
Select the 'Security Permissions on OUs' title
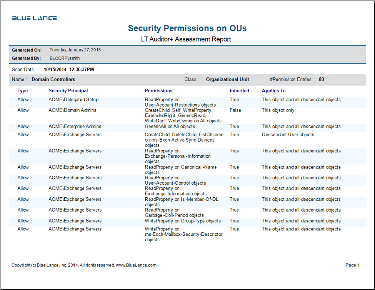(x=187, y=28)
